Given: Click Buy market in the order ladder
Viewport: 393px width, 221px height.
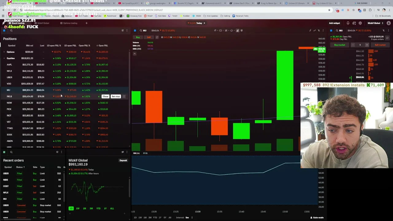Looking at the screenshot, I should tap(340, 45).
